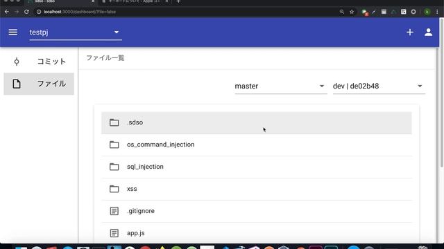The width and height of the screenshot is (444, 249).
Task: Go back with browser back arrow
Action: [x=6, y=12]
